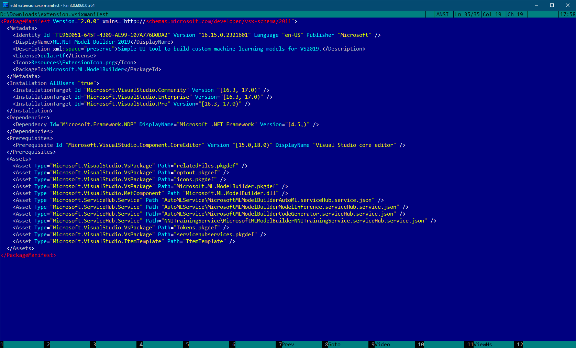
Task: Click the Ch 19 status indicator
Action: pos(516,14)
